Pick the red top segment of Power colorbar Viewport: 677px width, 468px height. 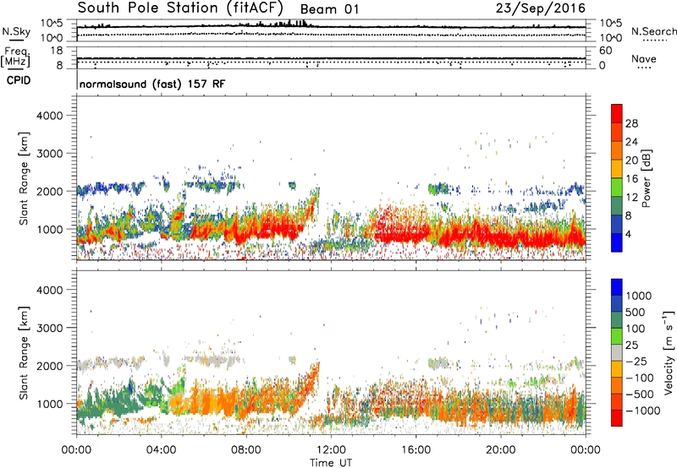coord(617,114)
